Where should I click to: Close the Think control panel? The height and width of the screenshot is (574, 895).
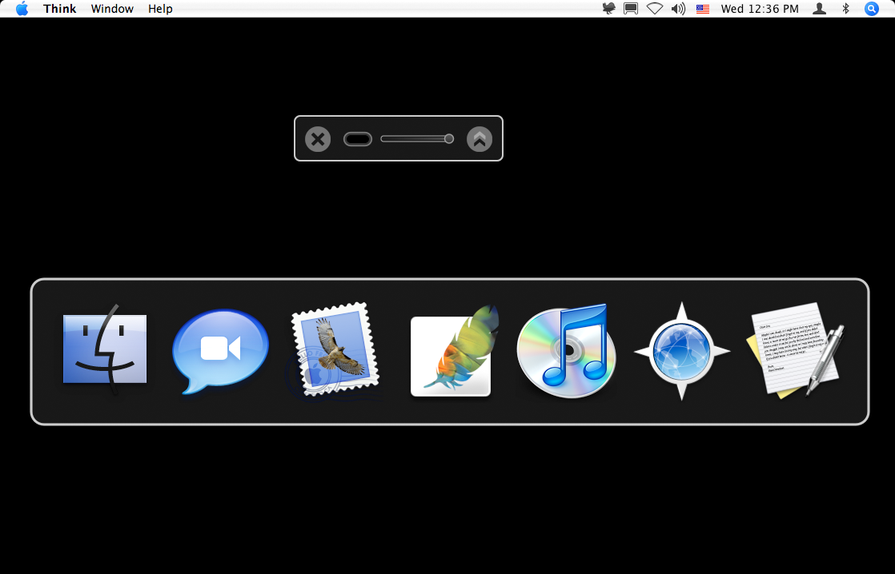[x=318, y=139]
